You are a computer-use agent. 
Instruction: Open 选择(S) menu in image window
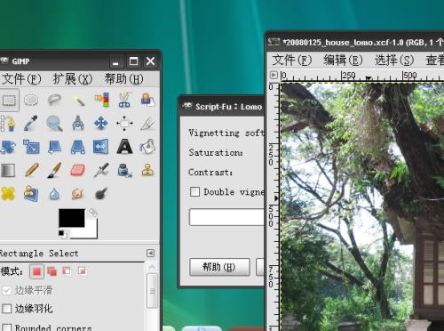click(x=394, y=60)
